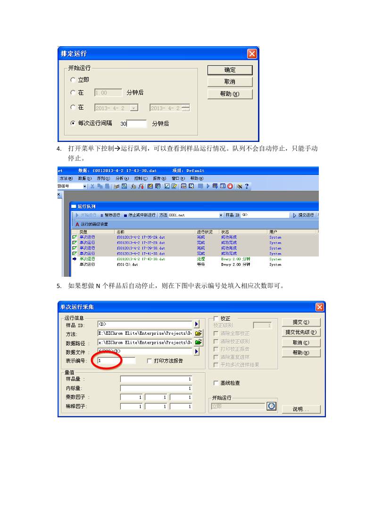
Task: Click the 说明... button
Action: (x=301, y=409)
